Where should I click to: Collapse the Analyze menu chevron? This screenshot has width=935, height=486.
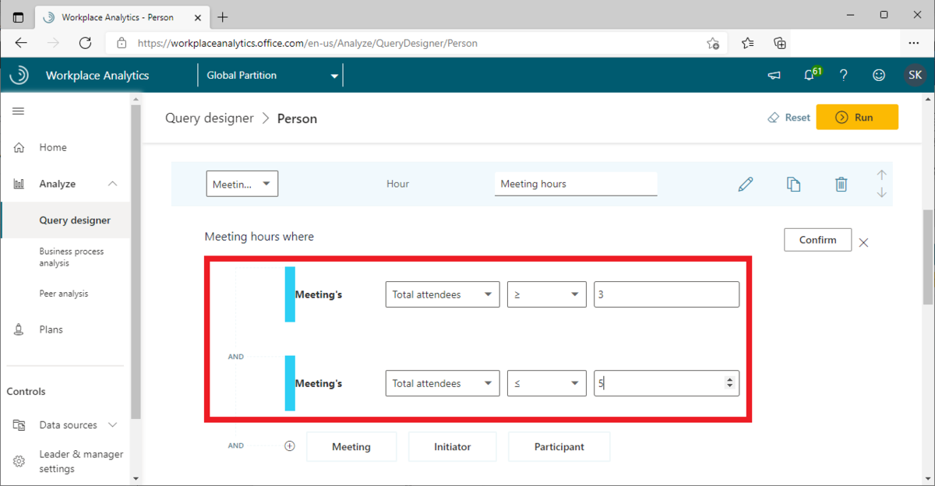(112, 184)
